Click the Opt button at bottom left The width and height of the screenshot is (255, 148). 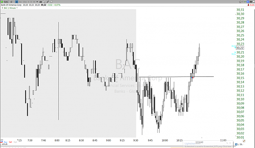click(x=15, y=142)
